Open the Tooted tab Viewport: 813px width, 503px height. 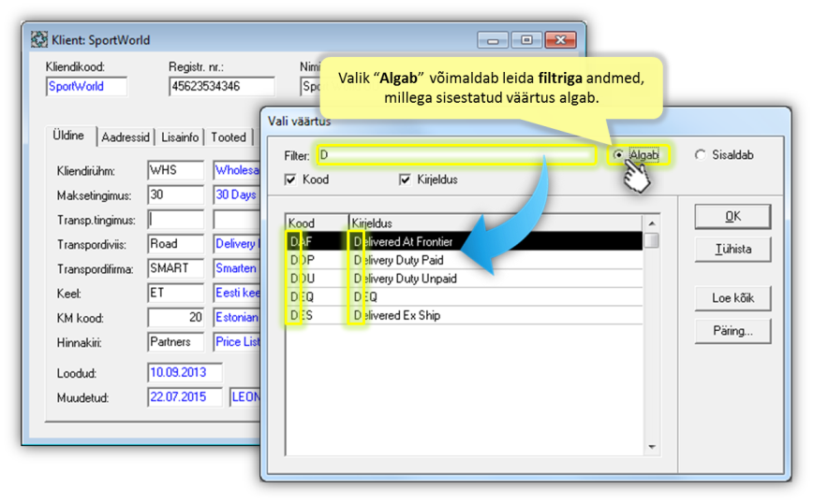[x=229, y=137]
